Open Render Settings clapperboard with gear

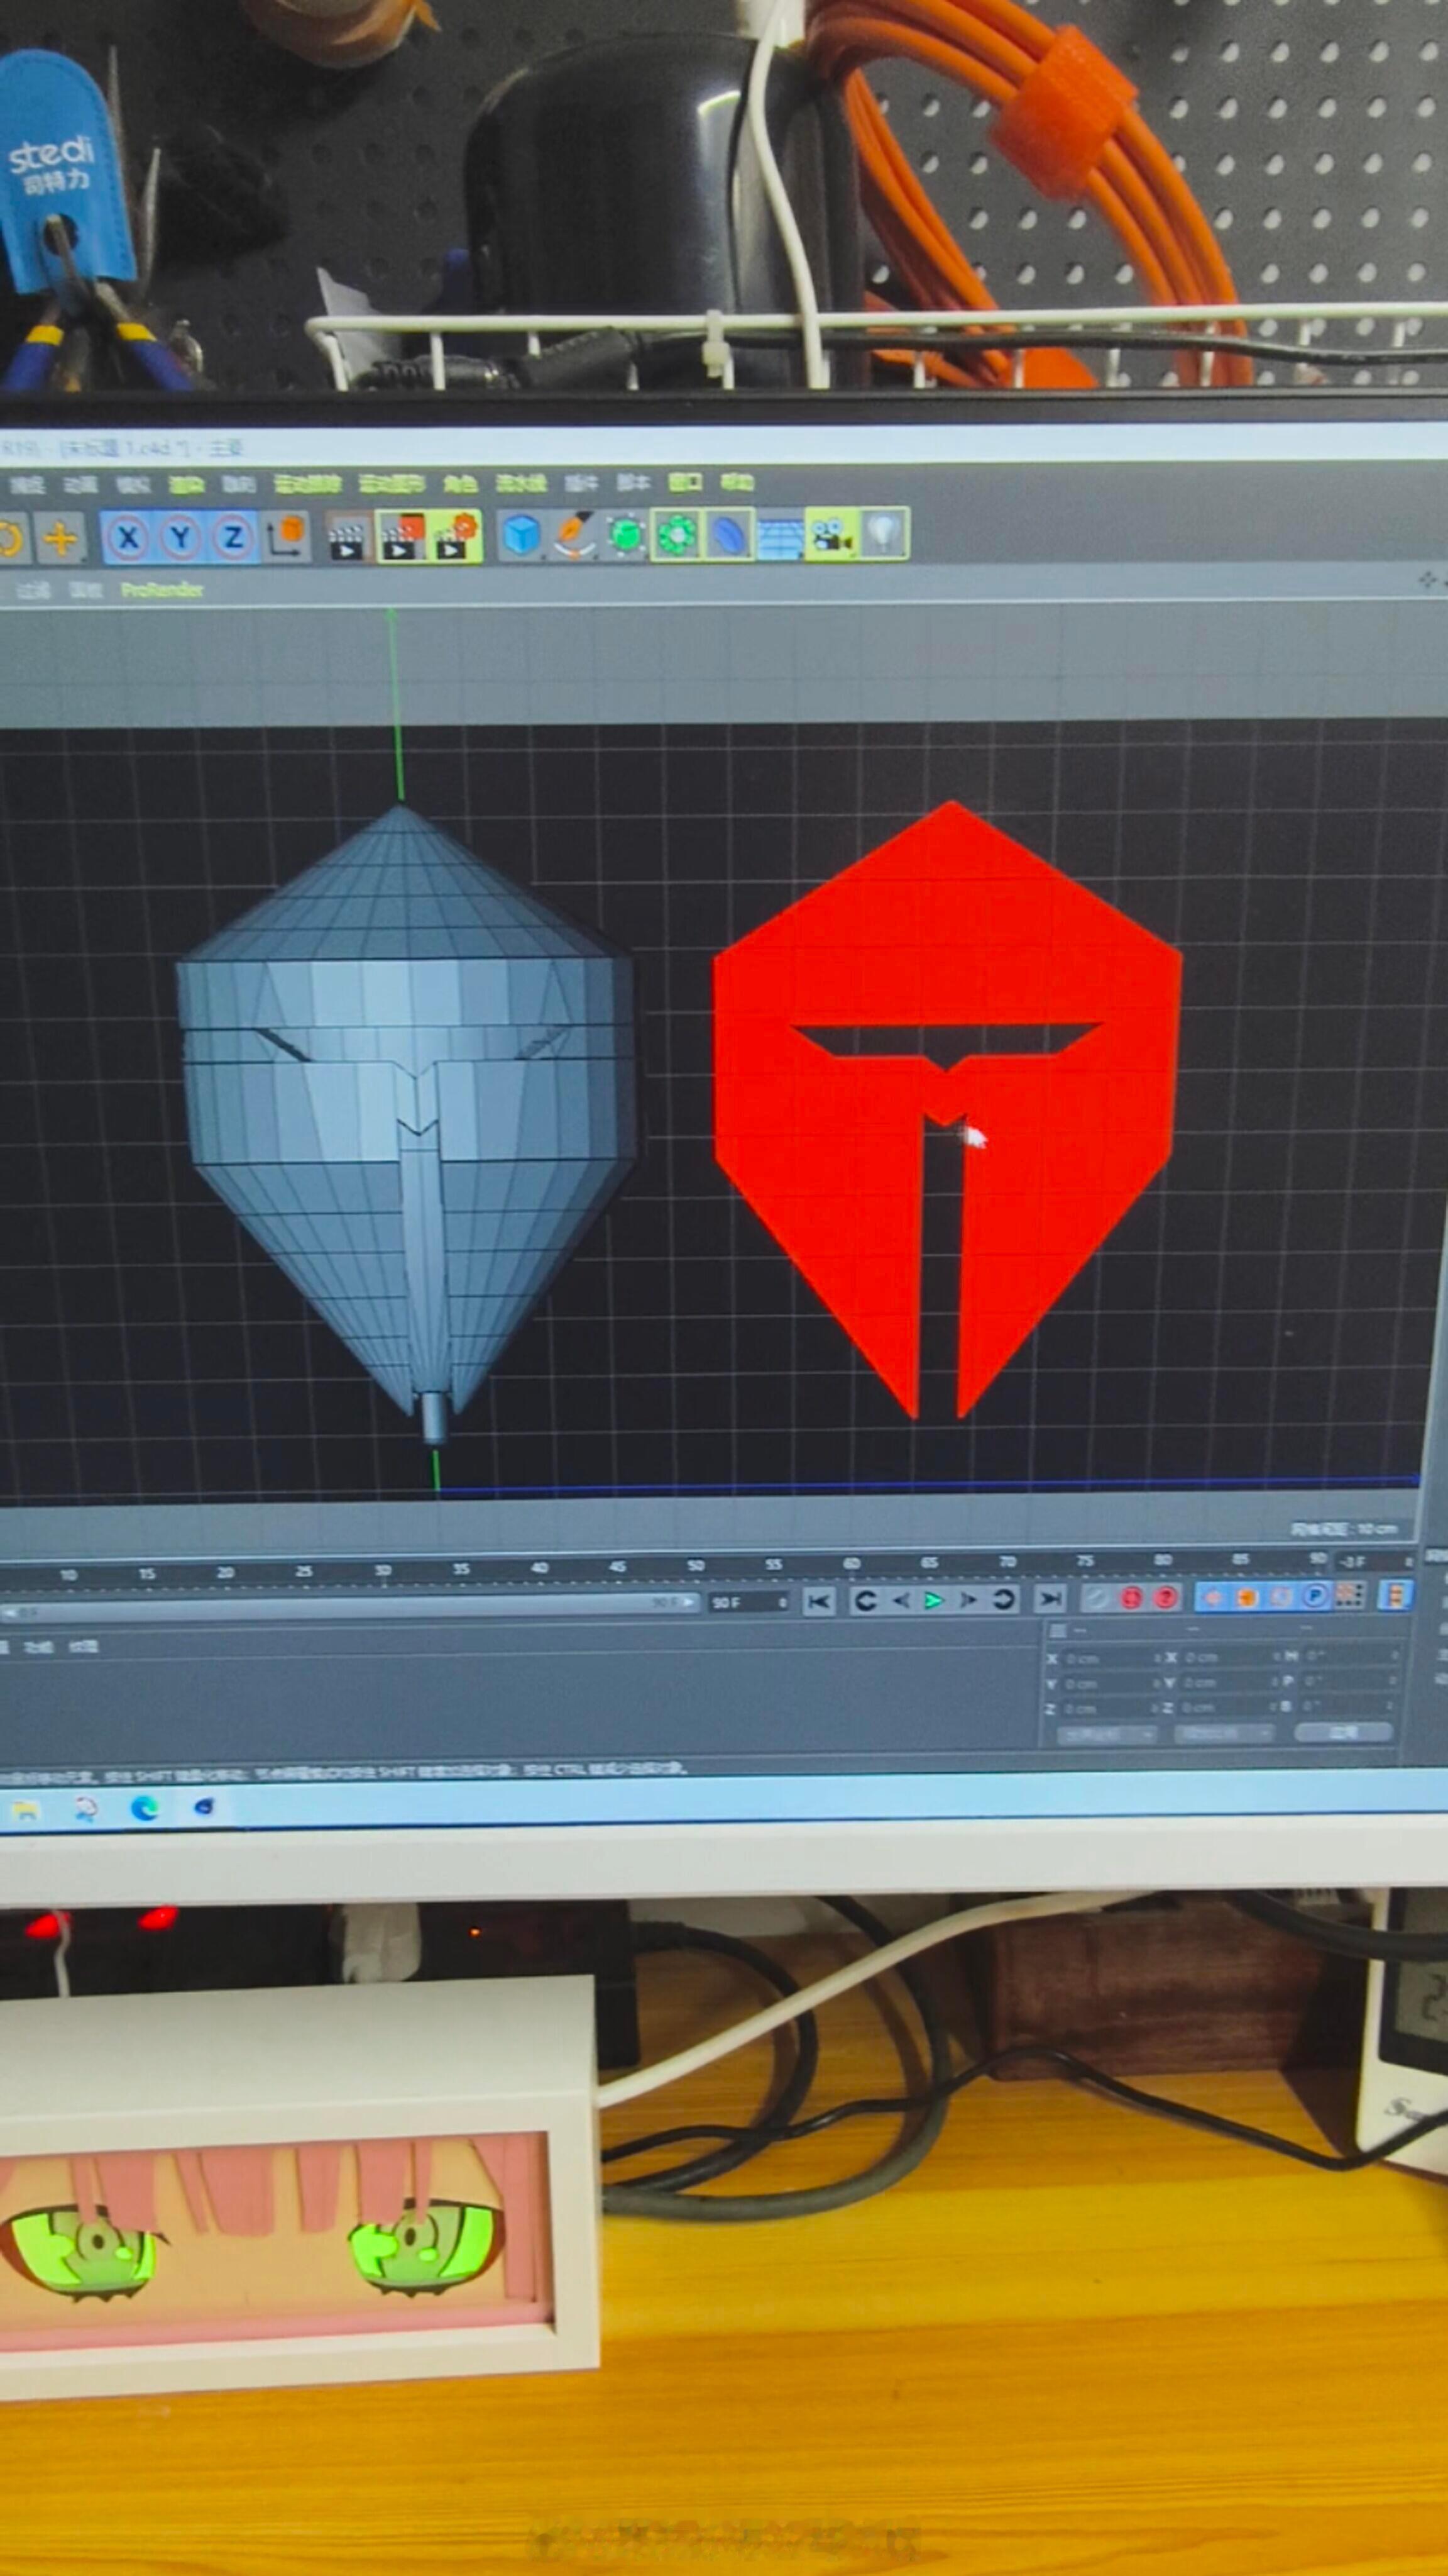(456, 537)
